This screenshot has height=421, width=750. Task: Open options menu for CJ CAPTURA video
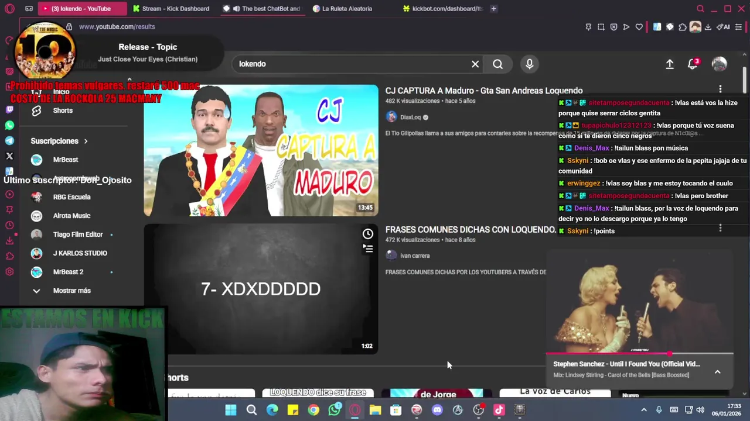(x=720, y=89)
